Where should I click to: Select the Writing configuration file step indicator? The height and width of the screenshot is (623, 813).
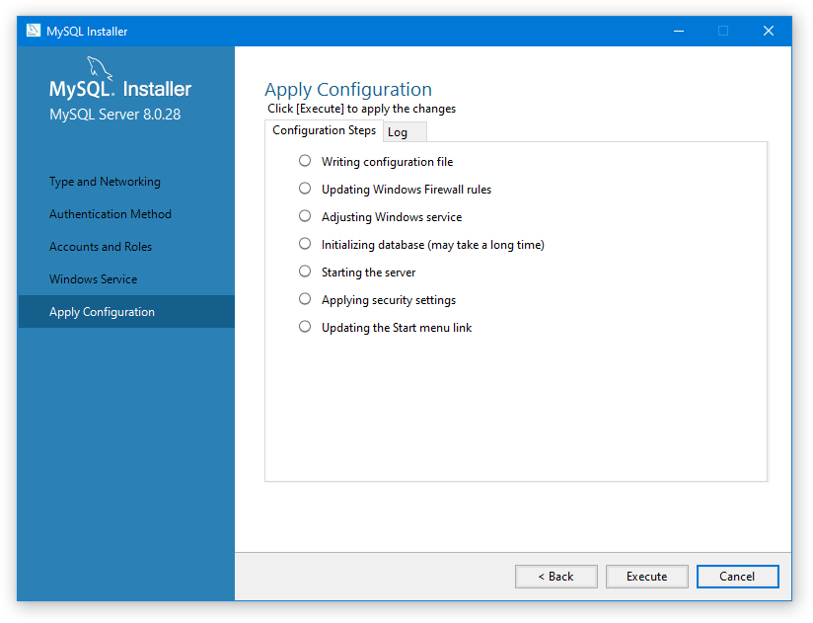(x=305, y=161)
